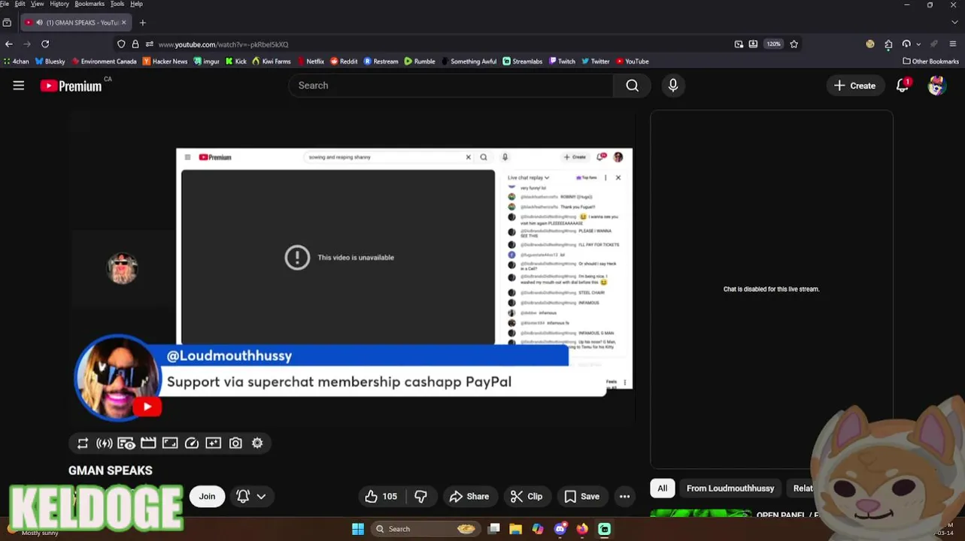Open the Firefox File menu
This screenshot has height=541, width=965.
pos(5,4)
